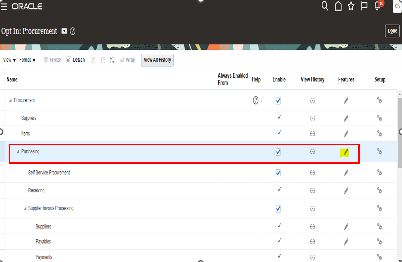
Task: View history for the Purchasing row
Action: 312,152
